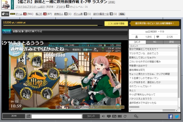Select comment それでいいんでない？
This screenshot has width=183, height=122.
click(x=153, y=86)
